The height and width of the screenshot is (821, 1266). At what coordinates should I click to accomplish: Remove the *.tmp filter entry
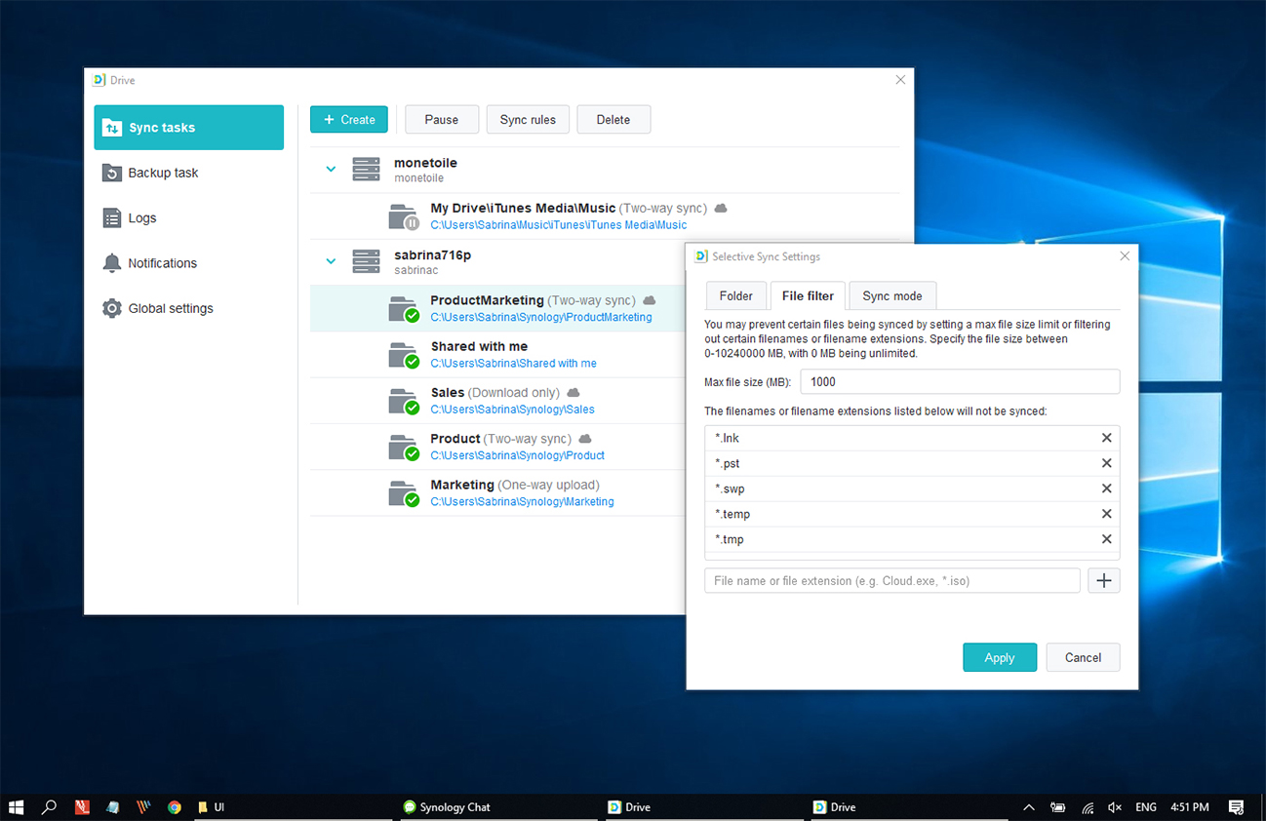tap(1106, 539)
